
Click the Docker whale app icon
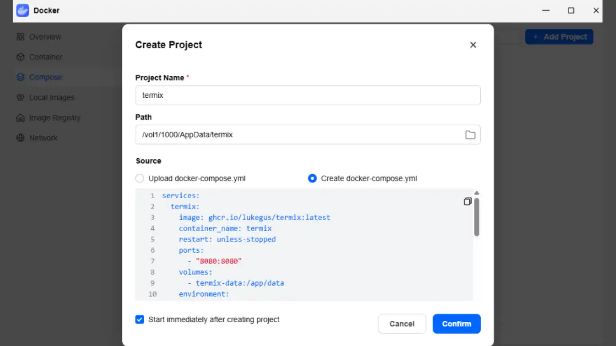[23, 10]
